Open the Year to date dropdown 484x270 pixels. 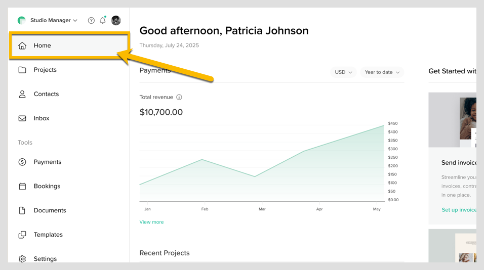[382, 72]
